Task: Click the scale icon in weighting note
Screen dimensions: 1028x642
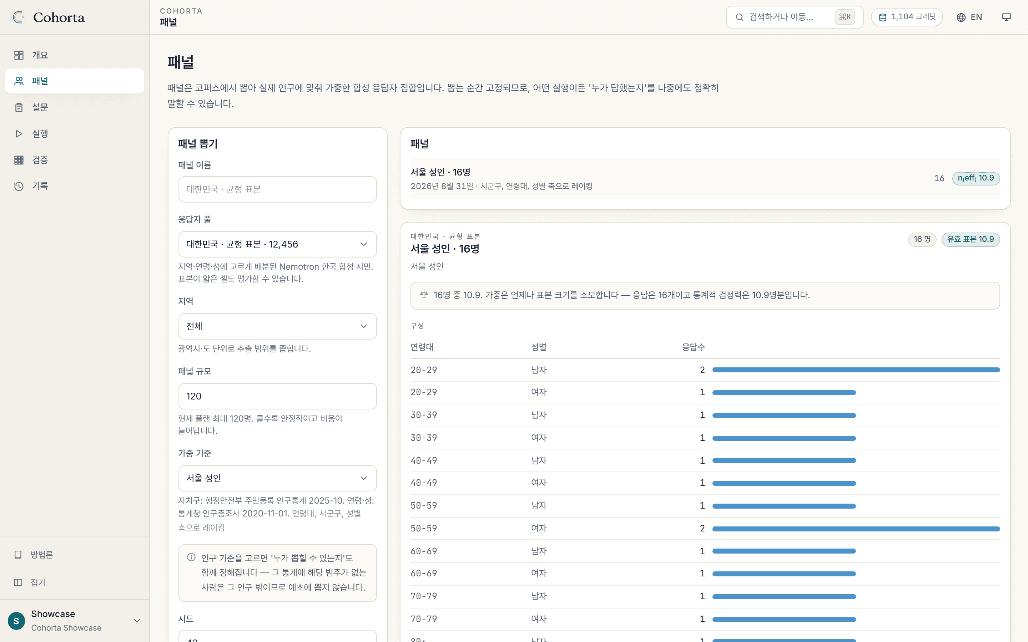Action: (x=424, y=294)
